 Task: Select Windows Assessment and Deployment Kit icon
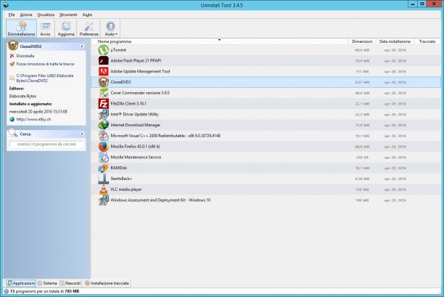103,200
